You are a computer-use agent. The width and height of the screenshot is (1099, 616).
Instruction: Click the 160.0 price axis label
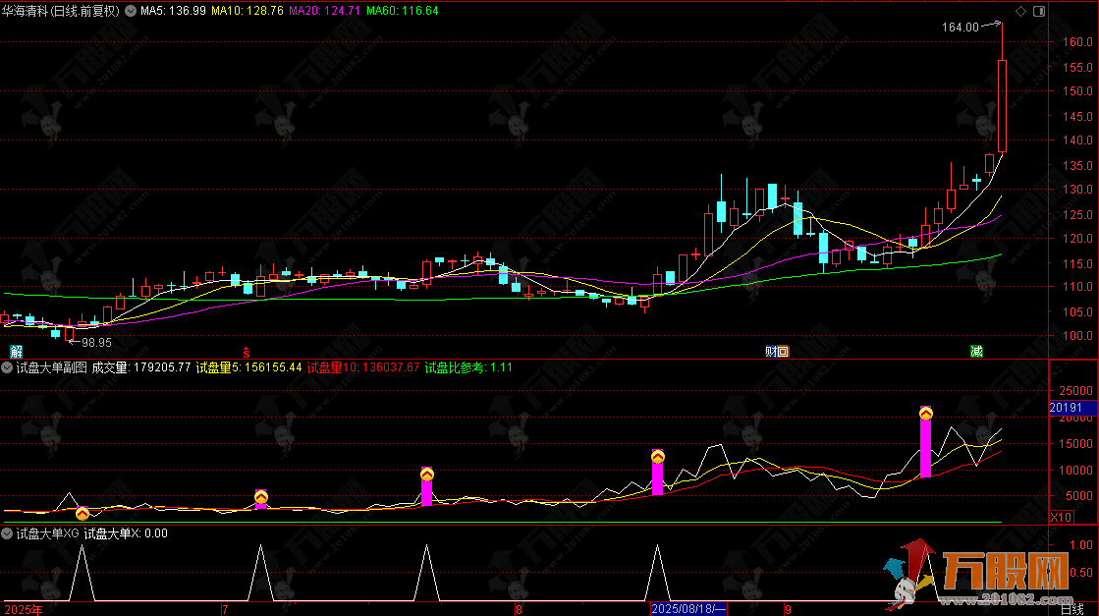pyautogui.click(x=1077, y=42)
